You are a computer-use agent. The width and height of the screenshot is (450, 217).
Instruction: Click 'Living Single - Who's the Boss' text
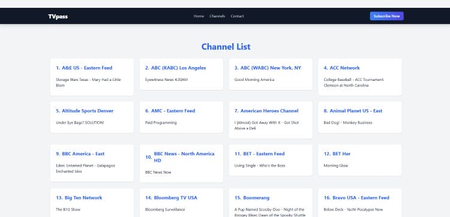pyautogui.click(x=260, y=165)
